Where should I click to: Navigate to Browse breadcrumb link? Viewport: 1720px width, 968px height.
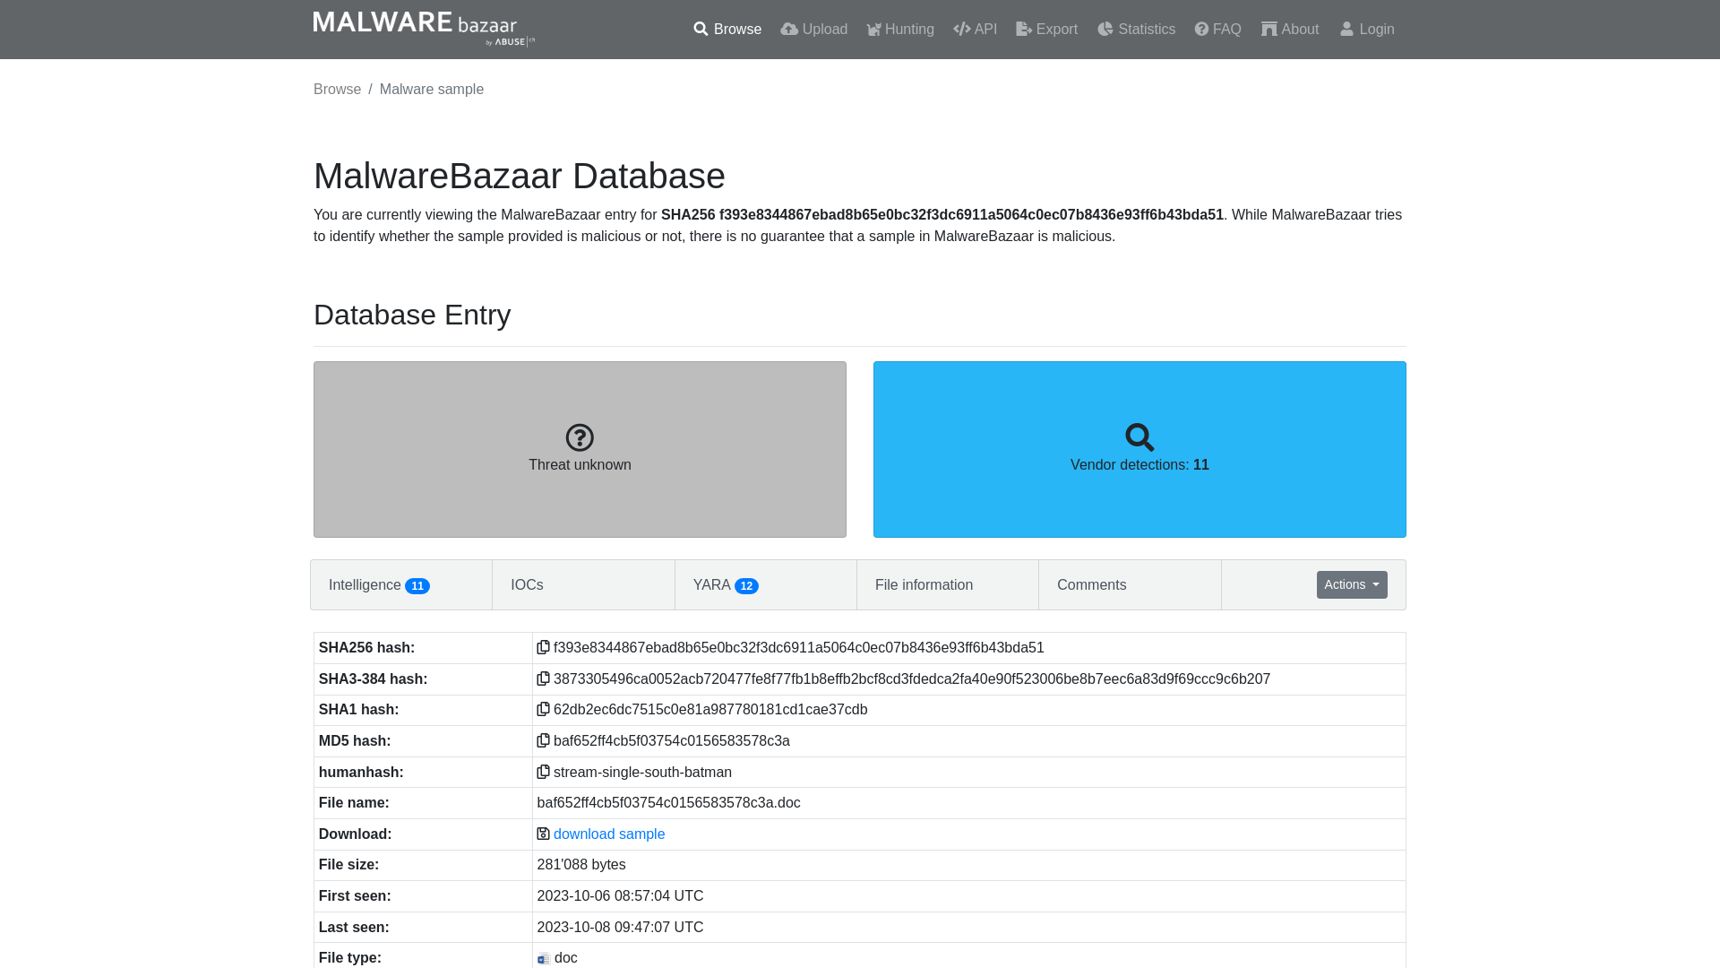337,89
